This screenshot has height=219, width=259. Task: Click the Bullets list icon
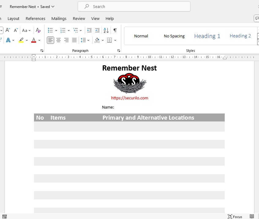click(x=50, y=30)
